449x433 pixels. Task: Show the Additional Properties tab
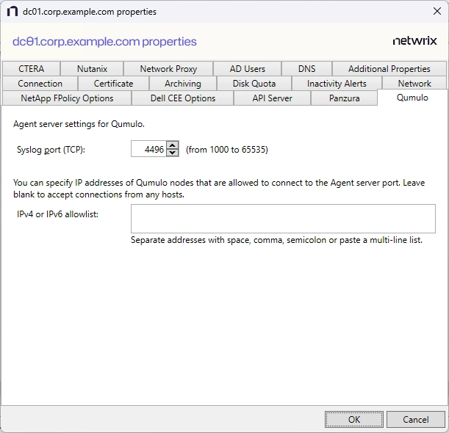[389, 69]
